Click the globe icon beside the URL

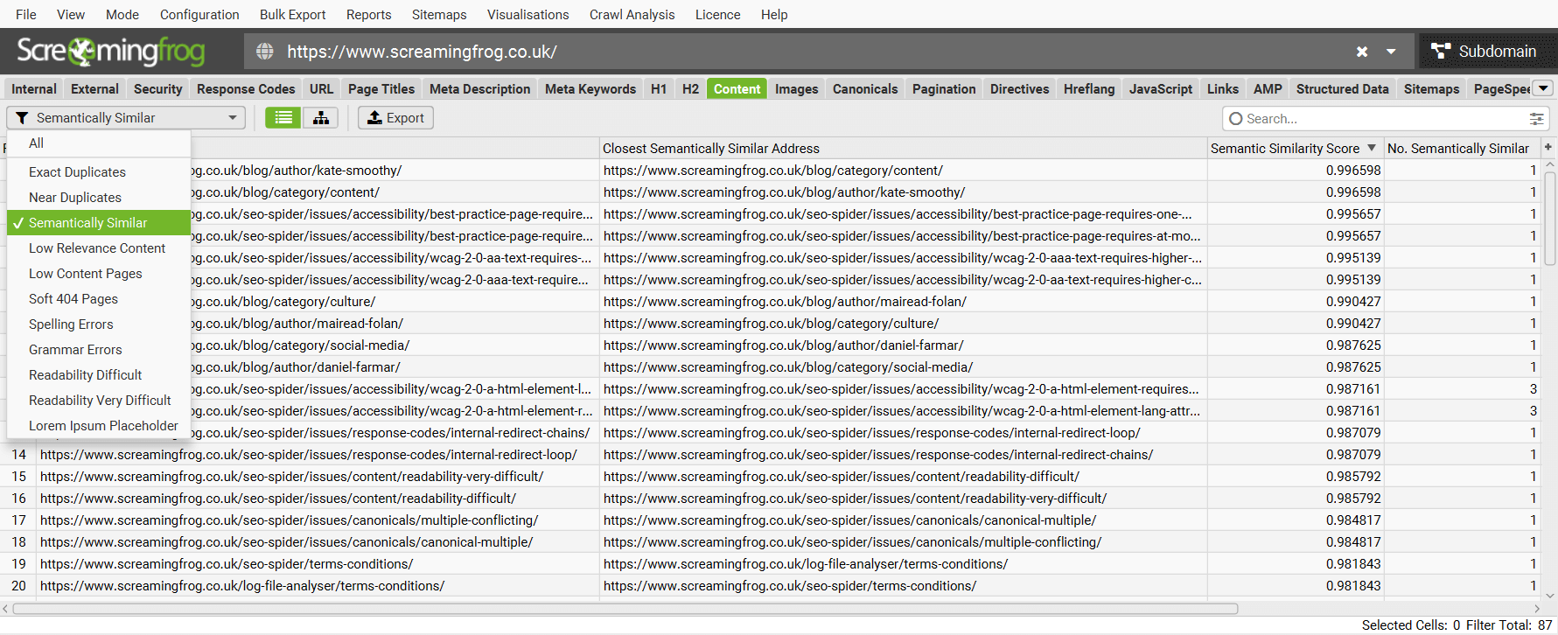(x=264, y=52)
